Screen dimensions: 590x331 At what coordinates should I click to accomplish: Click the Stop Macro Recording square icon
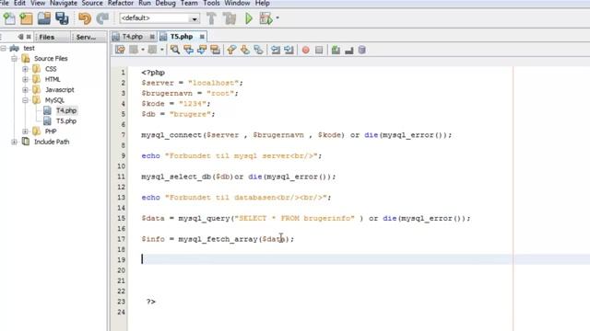(319, 50)
